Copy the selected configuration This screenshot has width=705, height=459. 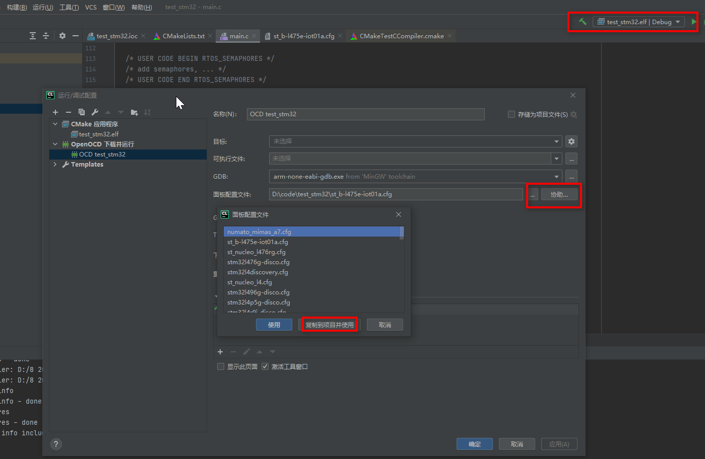click(82, 112)
